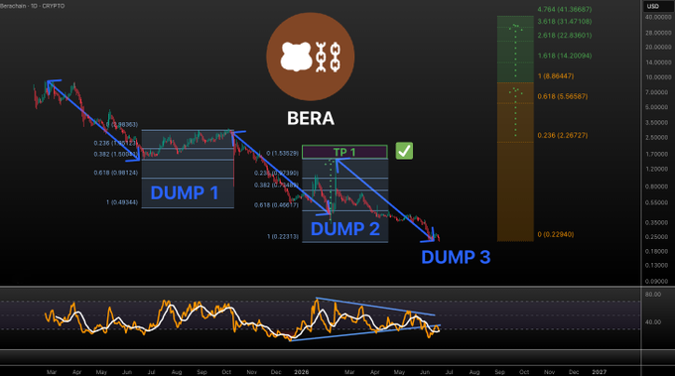Click the 80.00 oscillator axis label
The image size is (675, 376).
coord(653,295)
